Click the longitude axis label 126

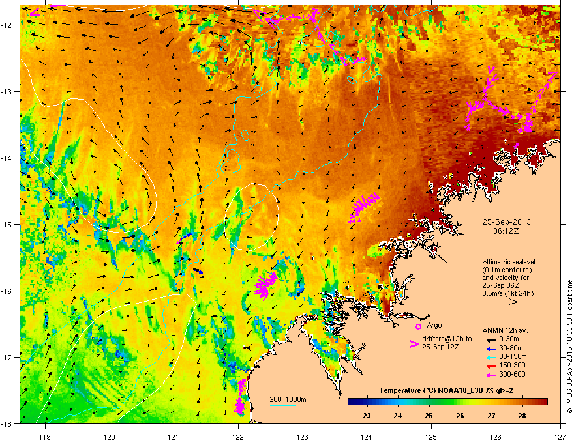(x=496, y=436)
